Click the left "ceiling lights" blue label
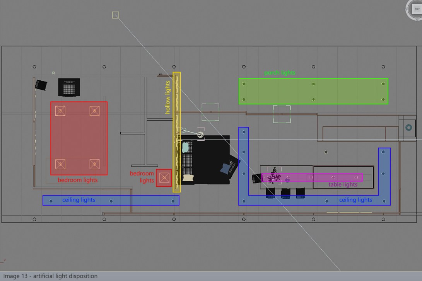The height and width of the screenshot is (281, 422). (x=79, y=200)
